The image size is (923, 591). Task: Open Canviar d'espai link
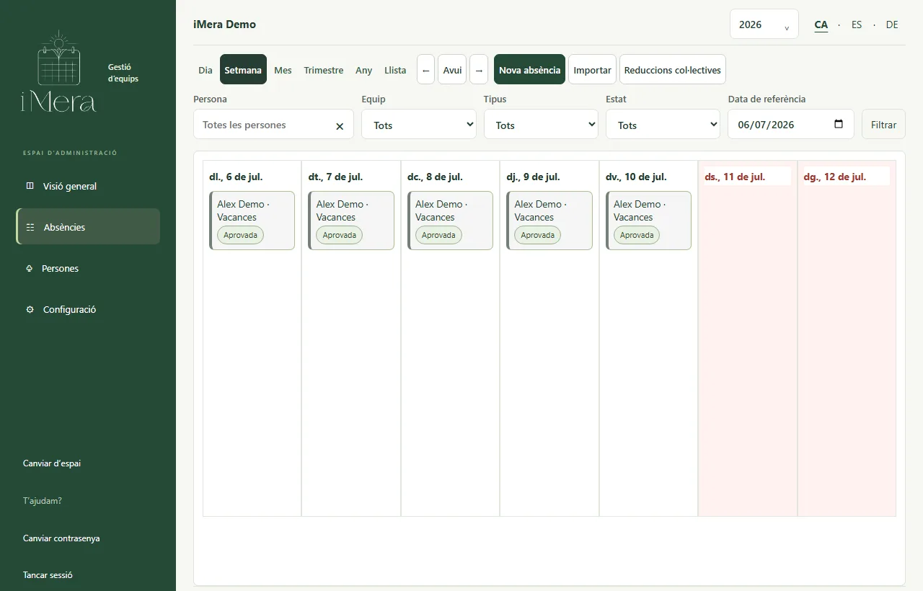(52, 463)
